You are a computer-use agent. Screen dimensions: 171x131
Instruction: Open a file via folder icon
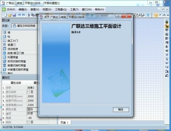coord(10,15)
